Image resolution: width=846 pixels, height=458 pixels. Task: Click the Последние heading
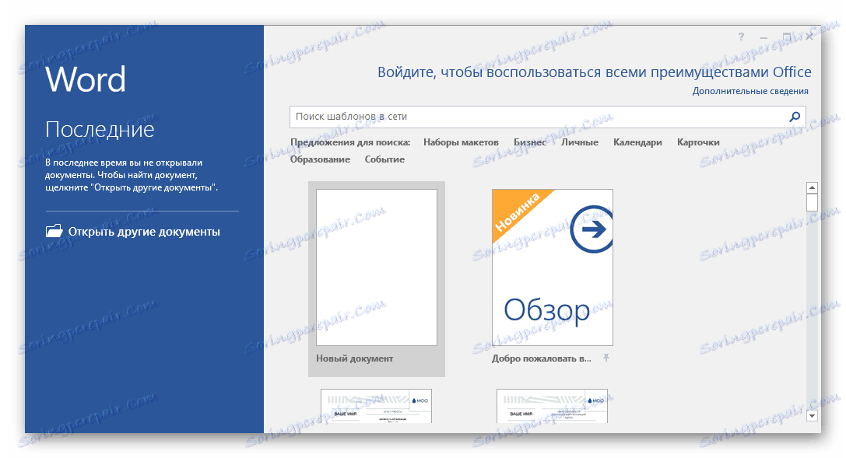click(100, 129)
